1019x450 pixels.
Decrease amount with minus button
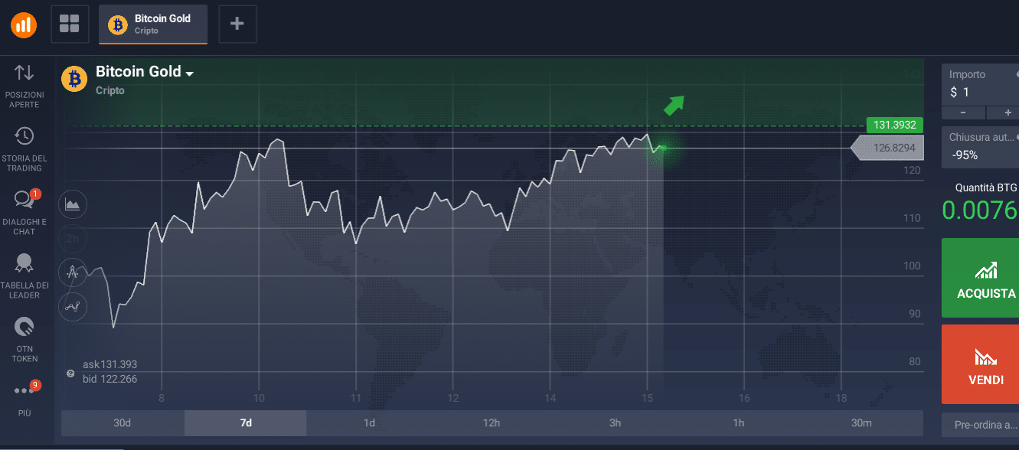point(962,112)
